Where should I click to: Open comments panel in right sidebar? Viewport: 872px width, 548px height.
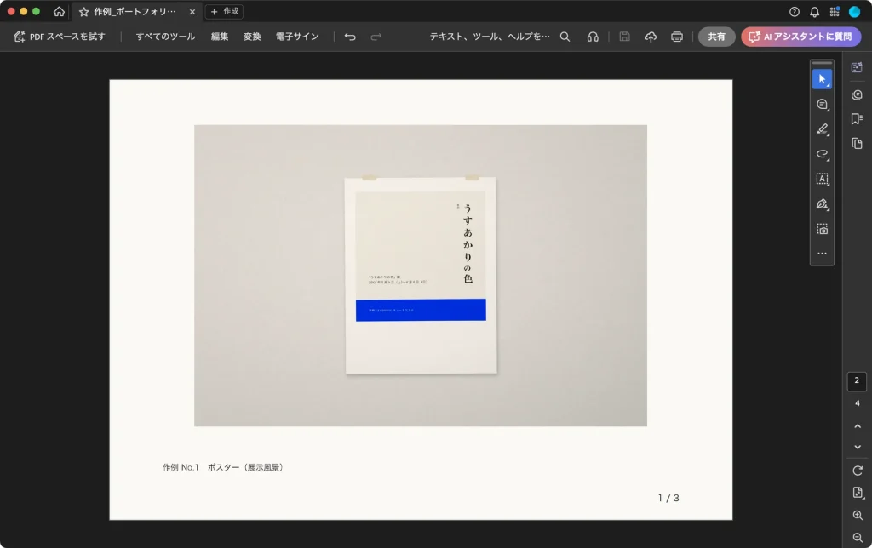(857, 95)
